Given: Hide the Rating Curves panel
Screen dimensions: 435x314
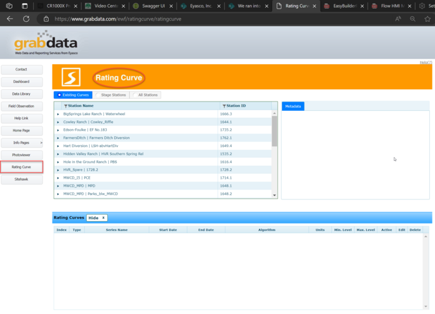Looking at the screenshot, I should pos(97,218).
